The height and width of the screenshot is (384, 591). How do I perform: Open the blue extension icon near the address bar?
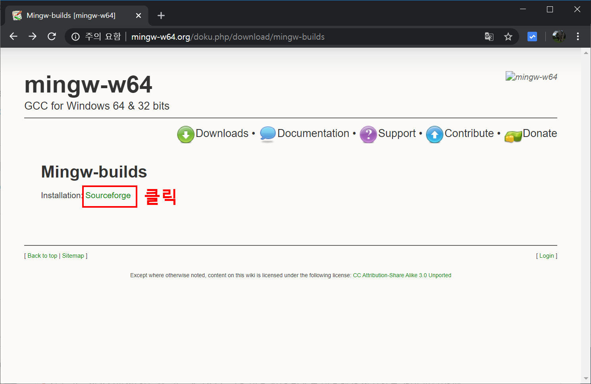tap(532, 36)
